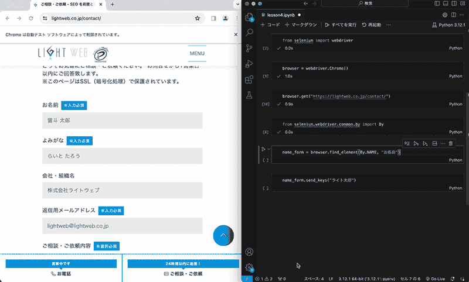Open the Testing flask view
Viewport: 469px width, 282px height.
pos(249,95)
